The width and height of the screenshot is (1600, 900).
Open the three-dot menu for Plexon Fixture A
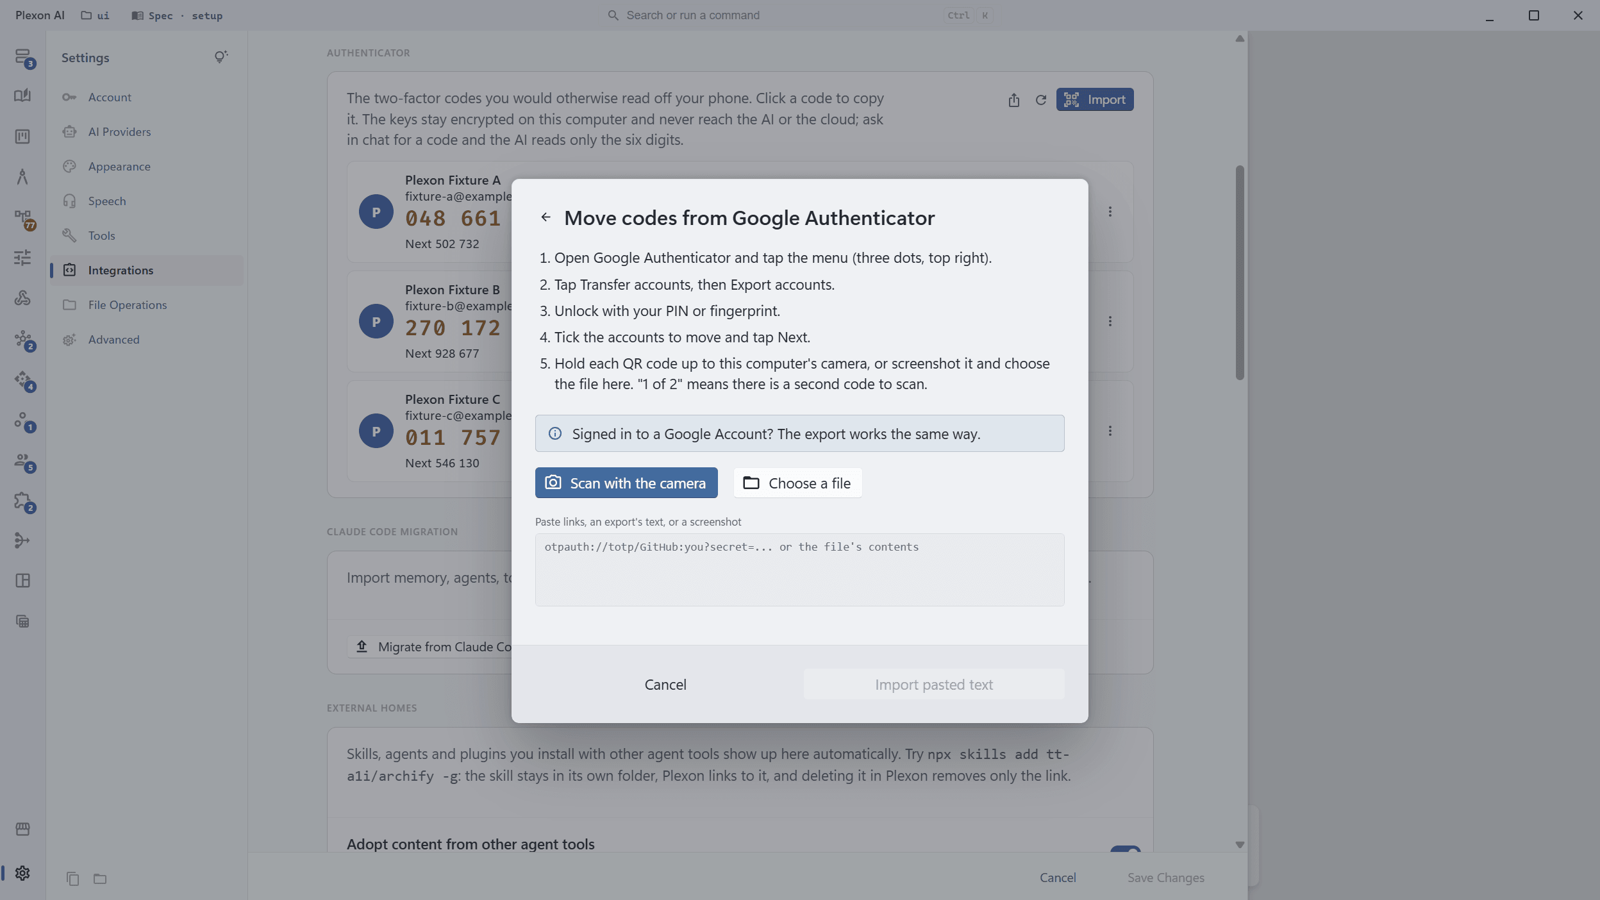click(x=1110, y=212)
